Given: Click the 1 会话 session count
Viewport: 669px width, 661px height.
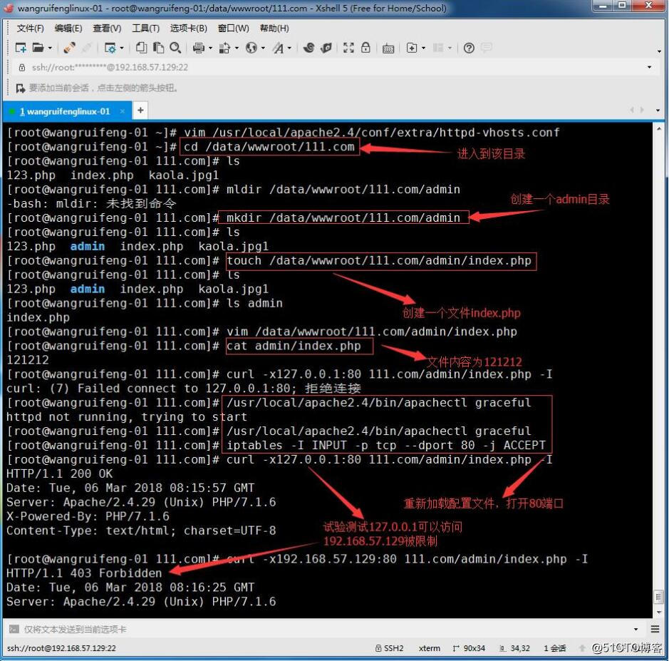Looking at the screenshot, I should pos(555,648).
